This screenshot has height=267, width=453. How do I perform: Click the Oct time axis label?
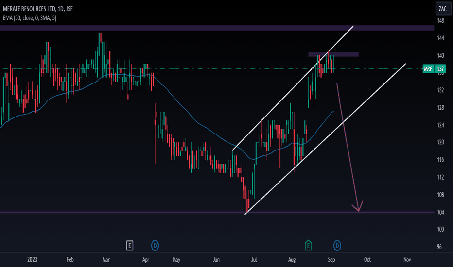(x=367, y=259)
